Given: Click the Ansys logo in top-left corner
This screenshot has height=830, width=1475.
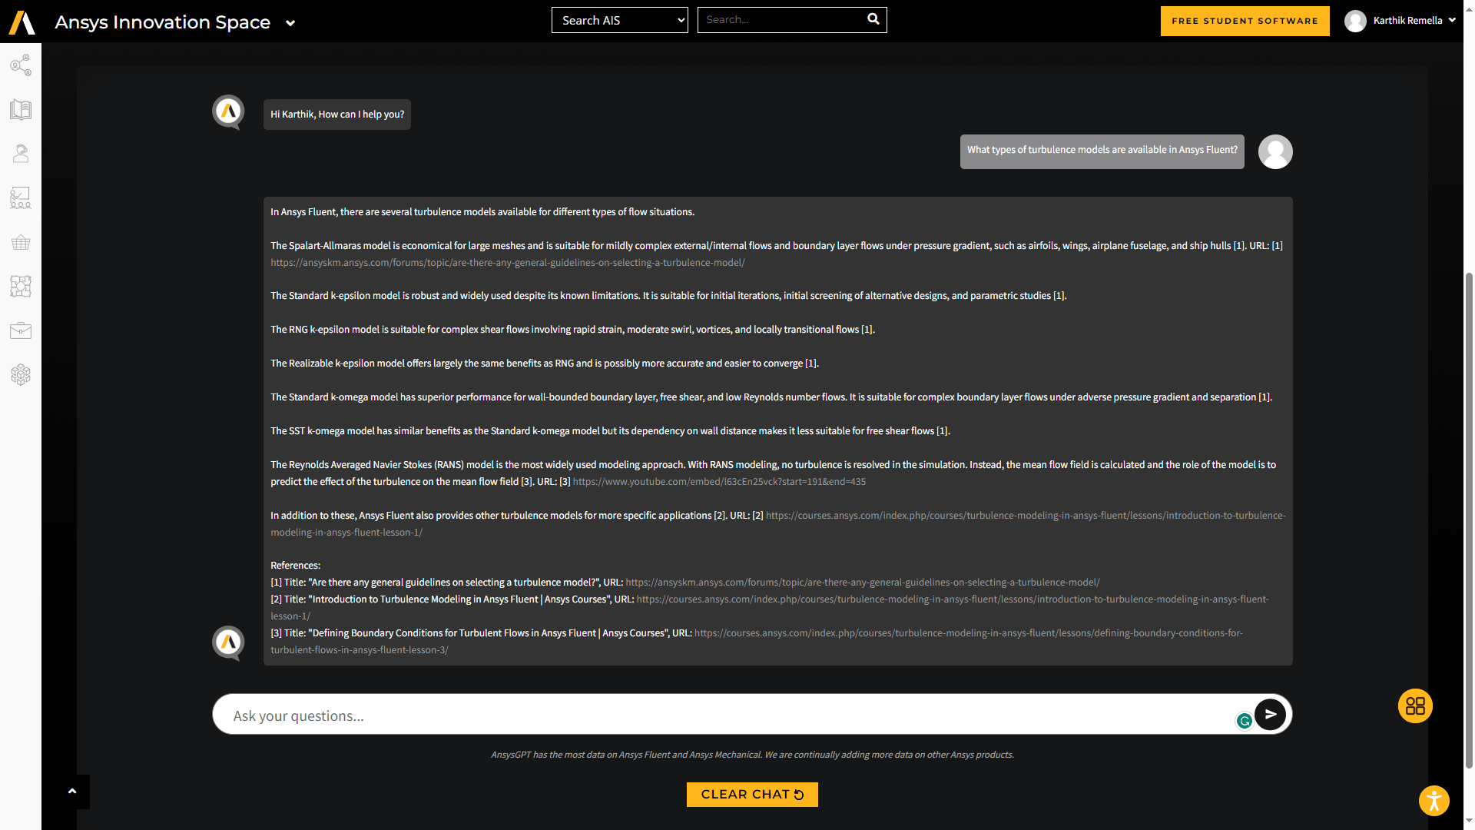Looking at the screenshot, I should [x=22, y=22].
